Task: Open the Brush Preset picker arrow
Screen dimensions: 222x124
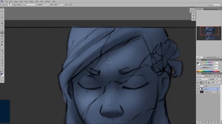Action: [x=11, y=4]
